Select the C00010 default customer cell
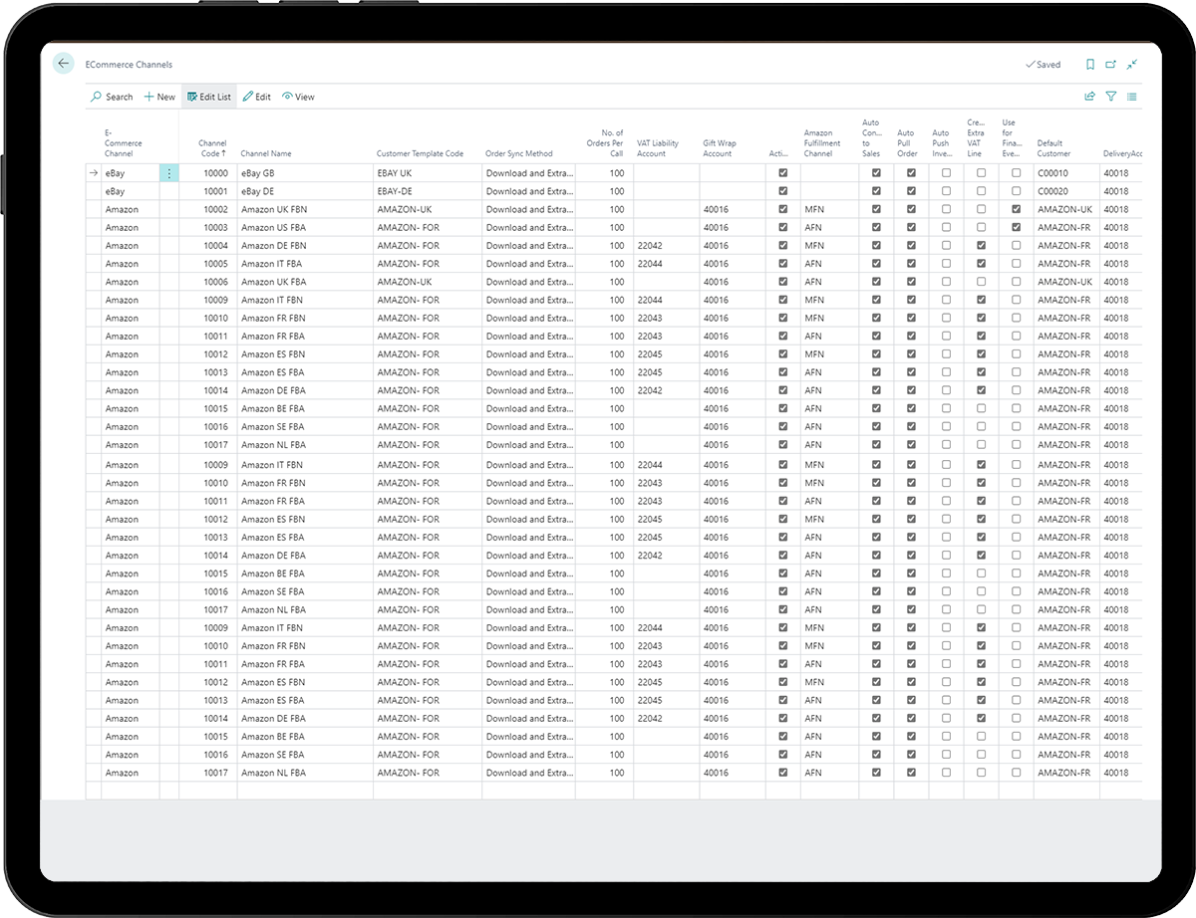Image resolution: width=1196 pixels, height=918 pixels. pos(1052,173)
